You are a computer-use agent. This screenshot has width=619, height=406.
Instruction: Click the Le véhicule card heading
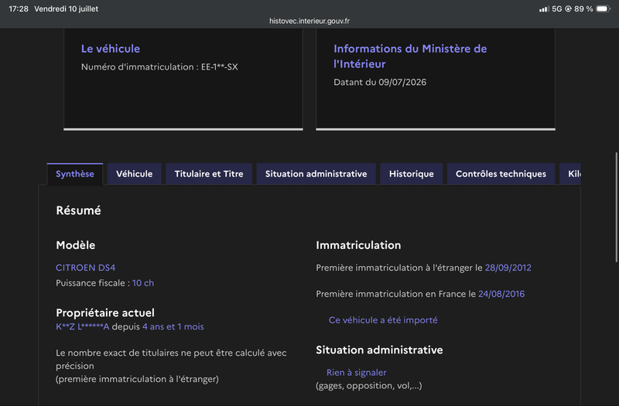pyautogui.click(x=111, y=49)
